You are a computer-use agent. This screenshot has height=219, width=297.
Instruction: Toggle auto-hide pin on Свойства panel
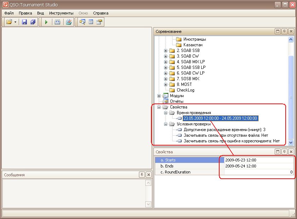click(284, 152)
